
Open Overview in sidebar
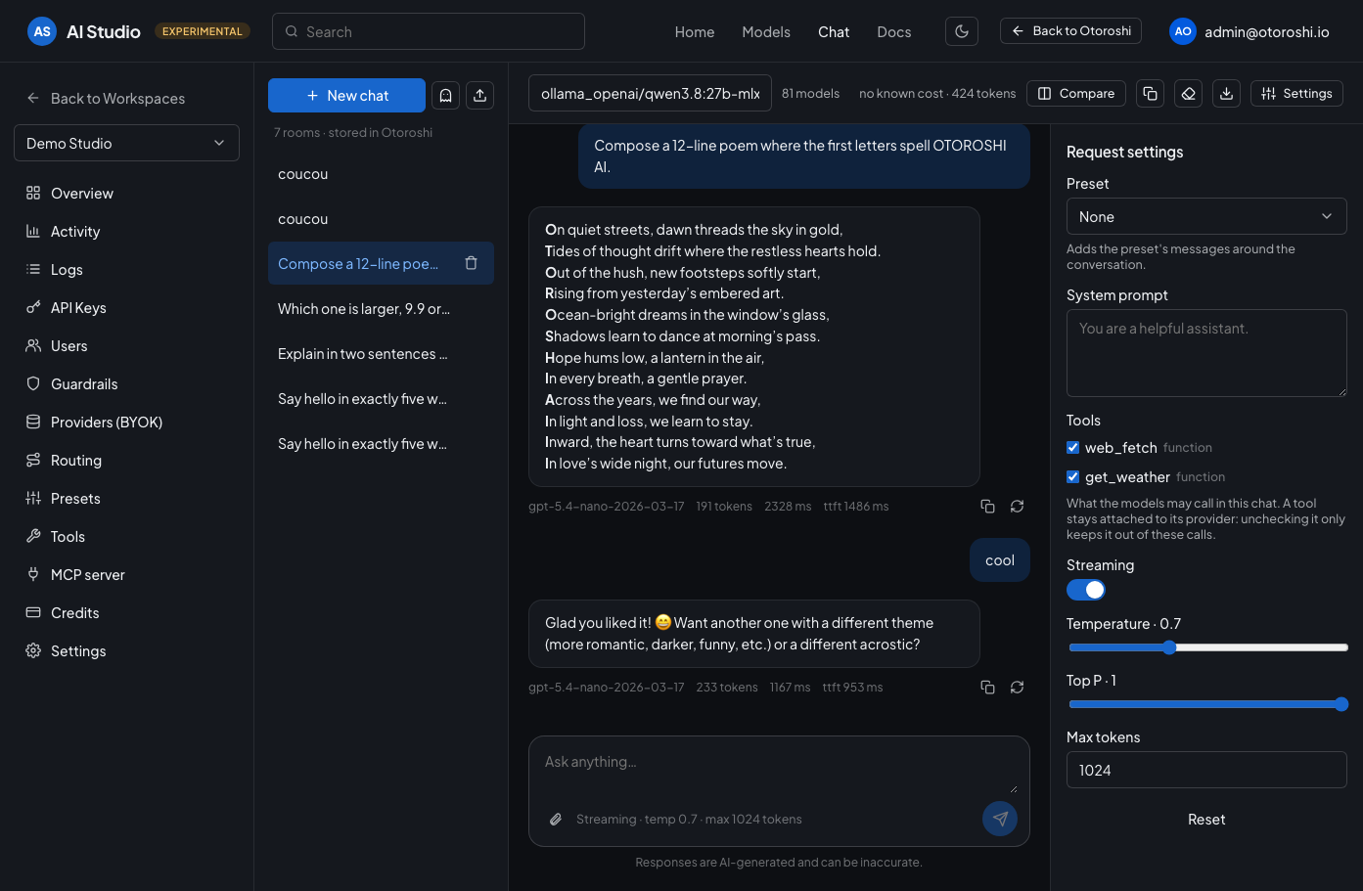(x=126, y=194)
